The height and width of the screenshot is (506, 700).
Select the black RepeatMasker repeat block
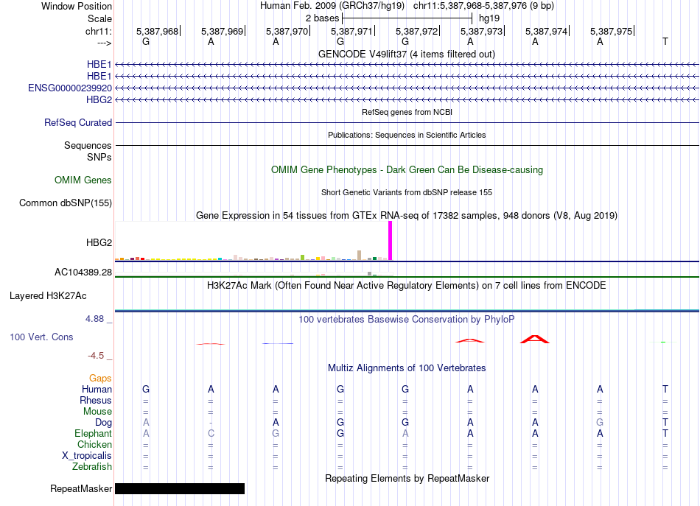tap(180, 488)
